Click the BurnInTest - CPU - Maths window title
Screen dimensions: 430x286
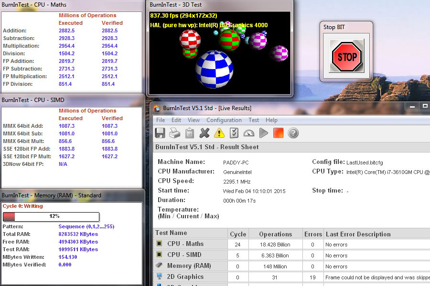[34, 5]
